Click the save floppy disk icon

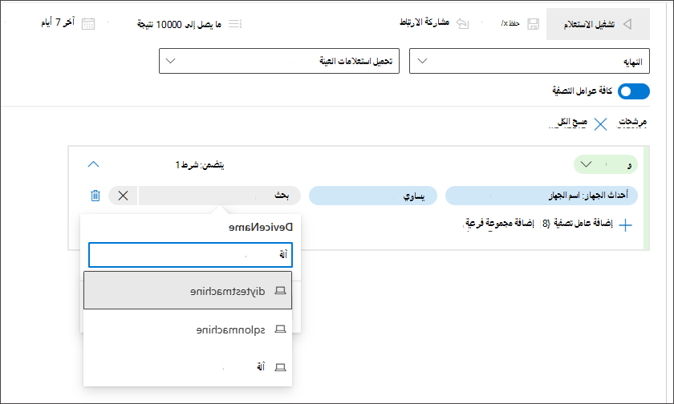533,24
